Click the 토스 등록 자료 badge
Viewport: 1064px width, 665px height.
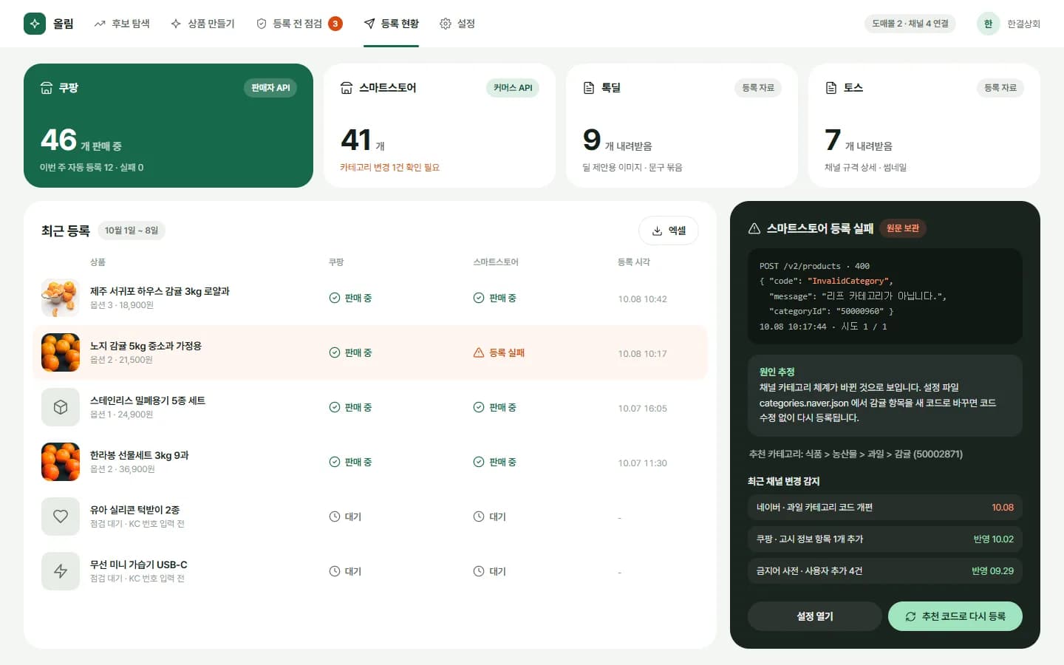[1000, 88]
